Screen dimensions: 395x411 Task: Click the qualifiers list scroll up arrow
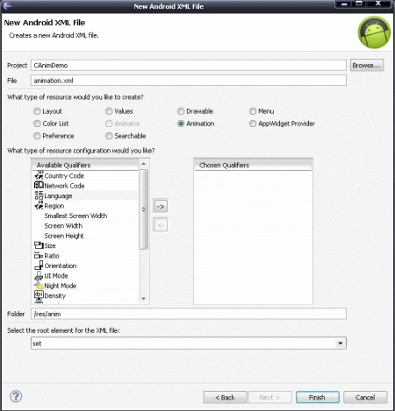point(144,164)
